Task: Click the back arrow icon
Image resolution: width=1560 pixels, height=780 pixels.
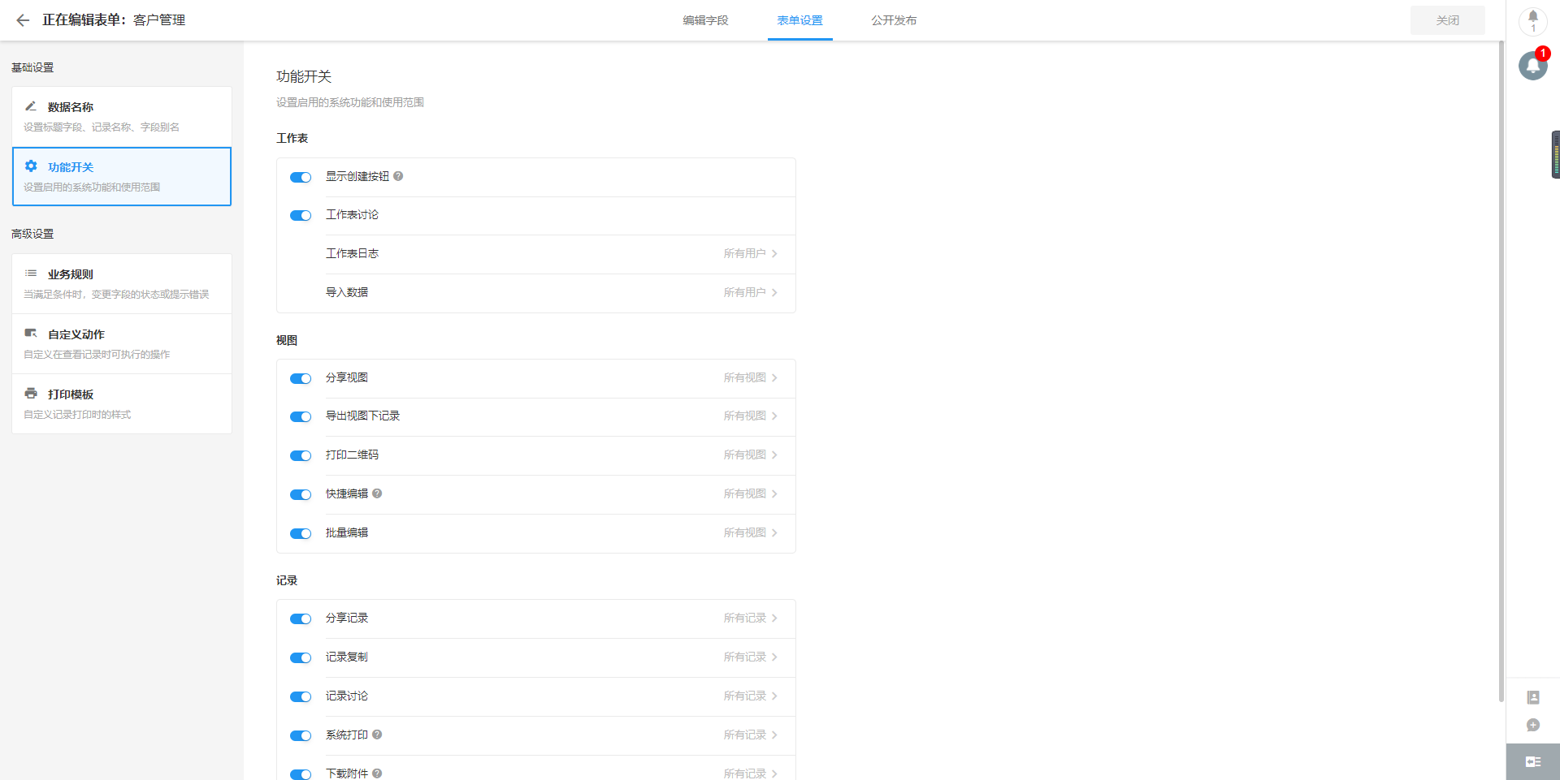Action: 23,20
